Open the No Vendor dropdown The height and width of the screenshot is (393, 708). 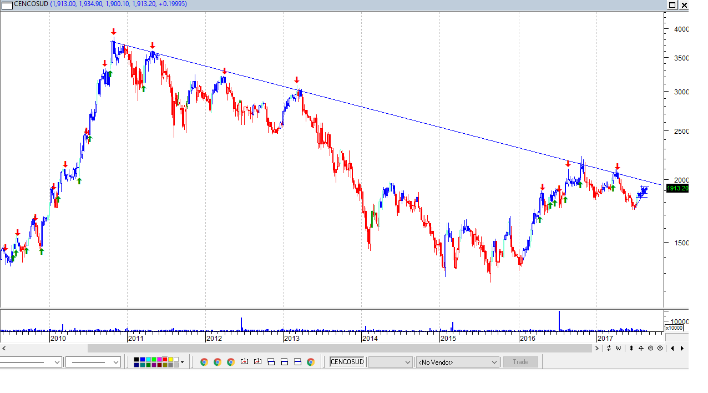[x=458, y=362]
